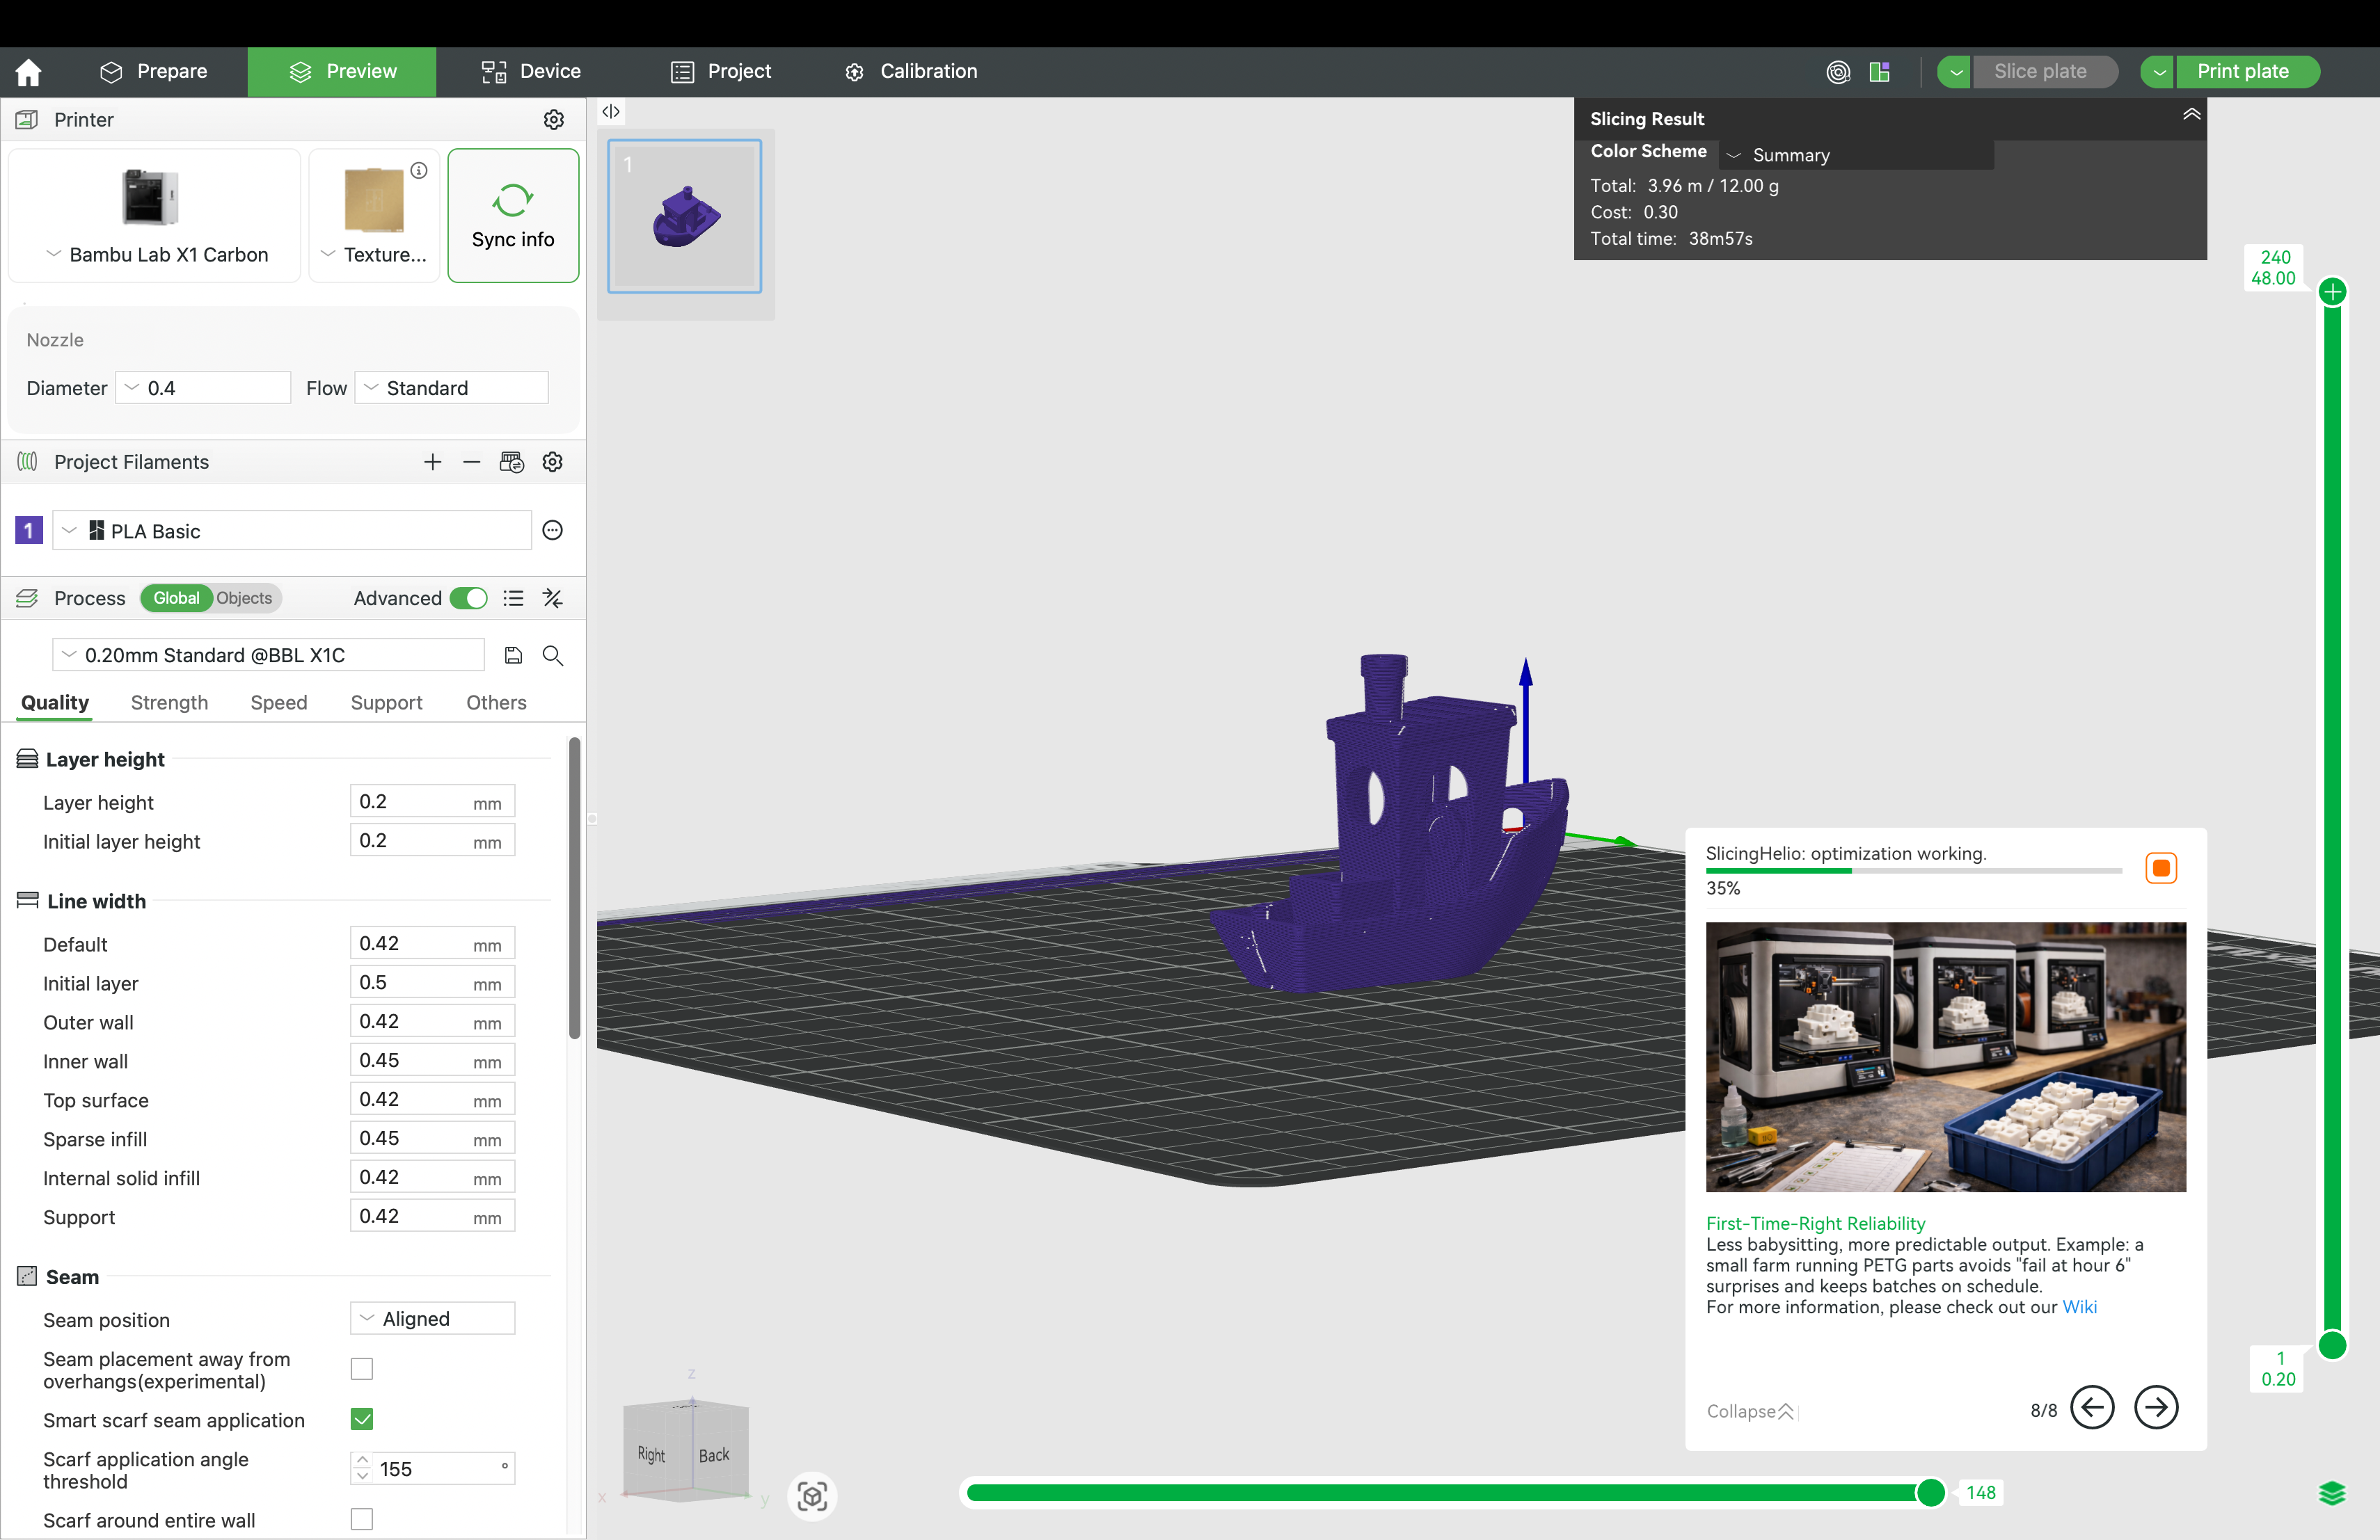Go to next tip with right arrow

(2155, 1407)
